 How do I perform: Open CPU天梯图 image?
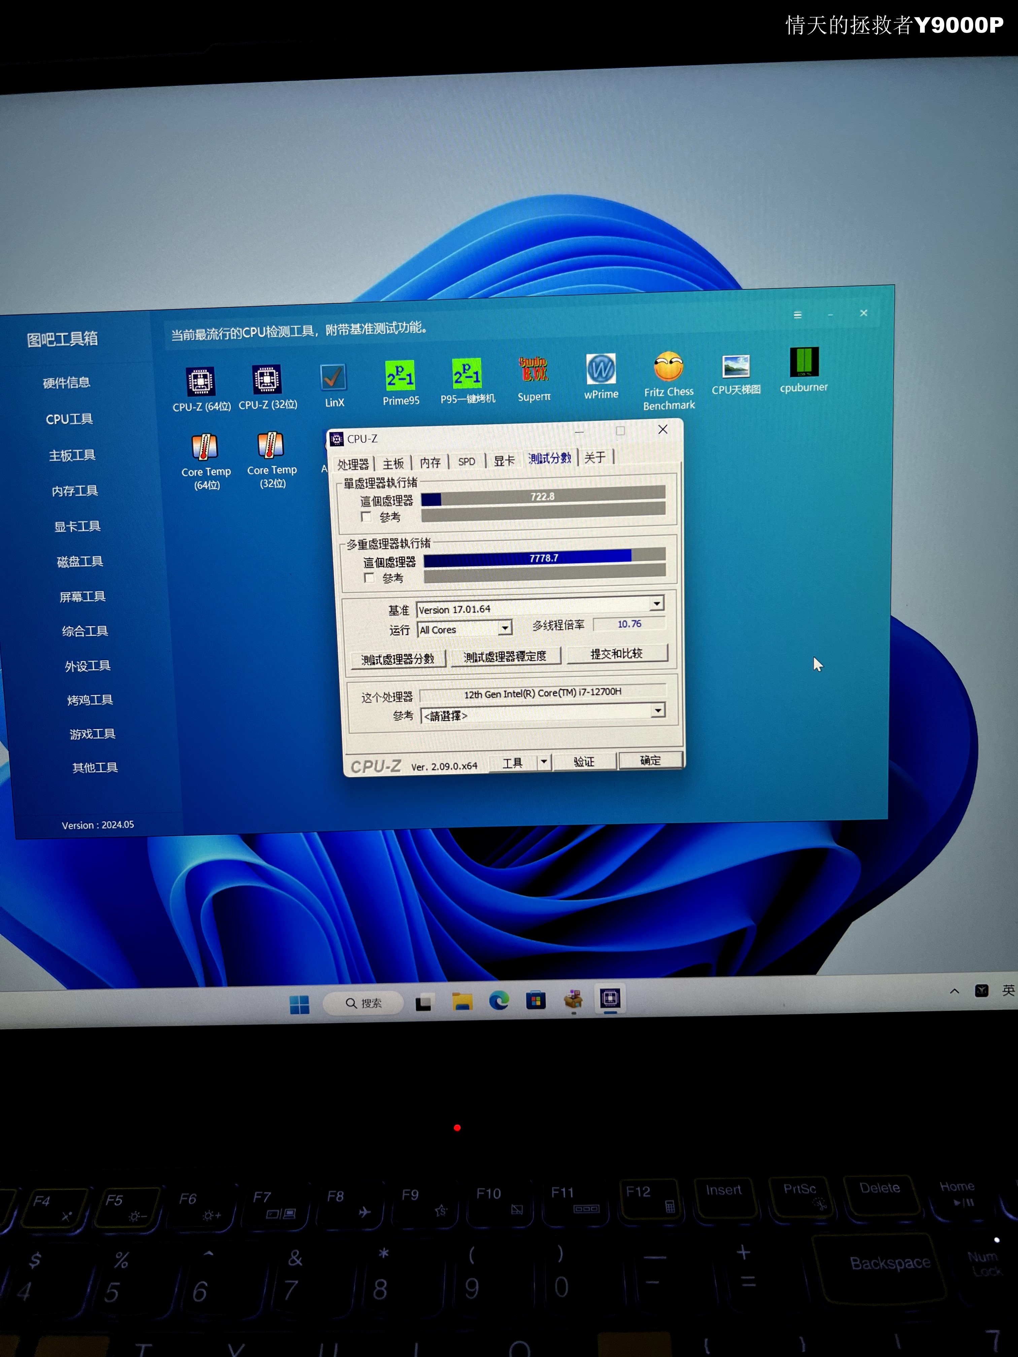point(736,374)
